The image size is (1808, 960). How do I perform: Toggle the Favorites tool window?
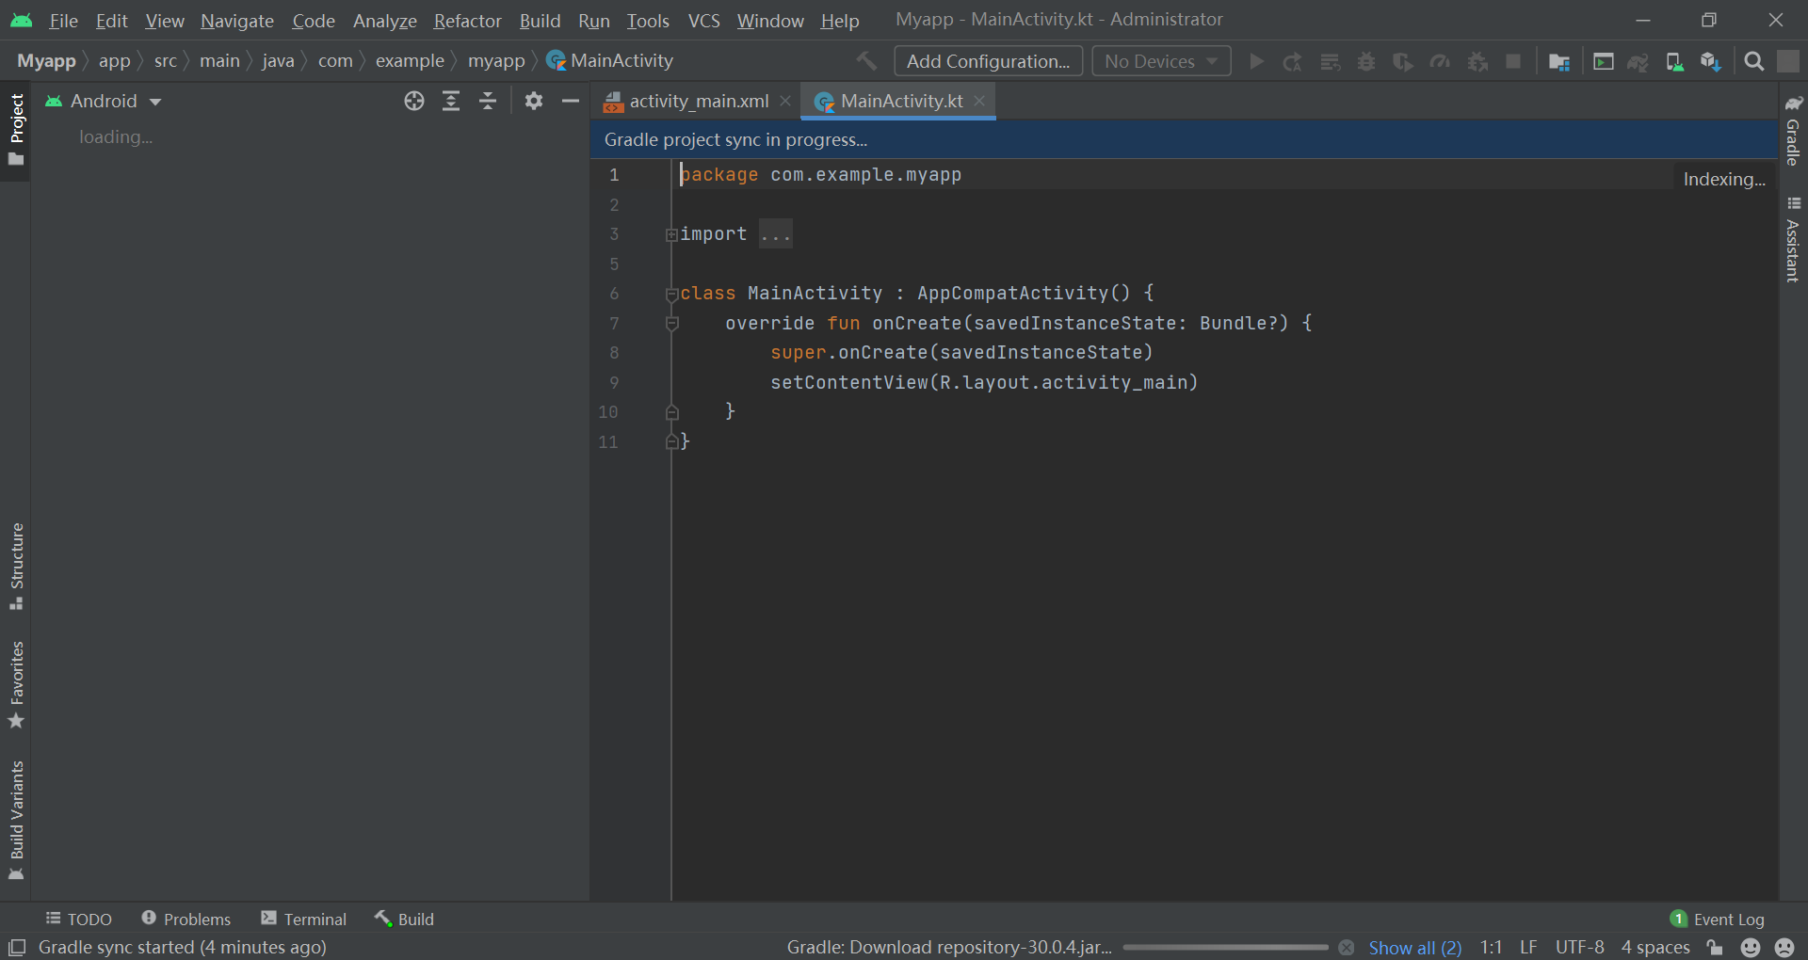(16, 684)
